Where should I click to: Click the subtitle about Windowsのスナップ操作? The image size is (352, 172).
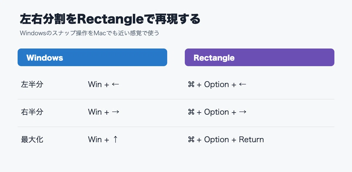89,33
